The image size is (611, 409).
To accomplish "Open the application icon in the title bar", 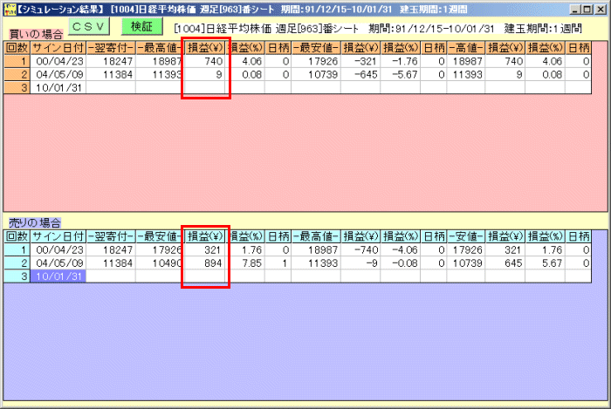I will [x=10, y=10].
